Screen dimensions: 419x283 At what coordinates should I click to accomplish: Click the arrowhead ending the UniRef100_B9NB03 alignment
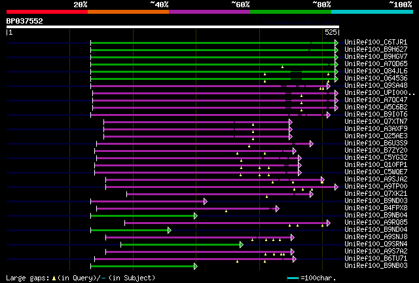pyautogui.click(x=196, y=267)
